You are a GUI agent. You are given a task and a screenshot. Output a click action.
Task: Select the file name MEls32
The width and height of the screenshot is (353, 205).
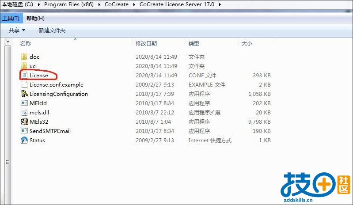point(39,122)
